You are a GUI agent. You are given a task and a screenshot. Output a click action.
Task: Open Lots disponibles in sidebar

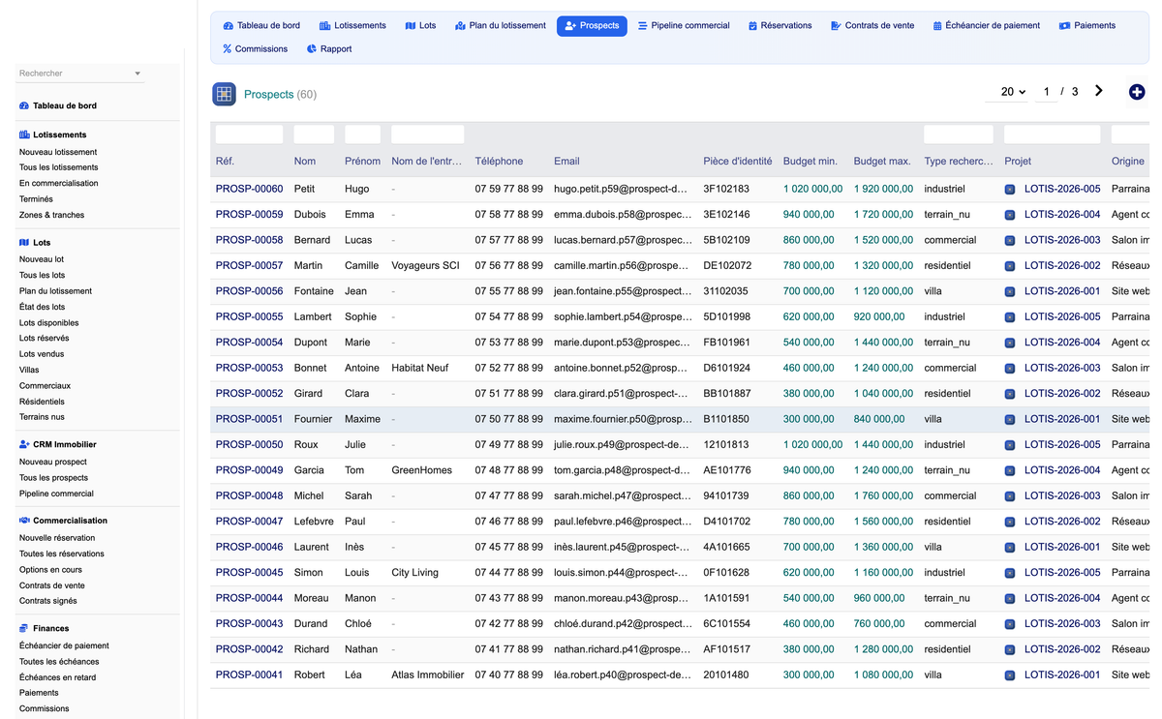pos(49,322)
